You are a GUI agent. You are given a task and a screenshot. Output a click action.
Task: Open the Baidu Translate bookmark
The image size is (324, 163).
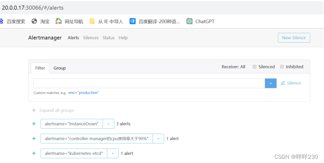[155, 21]
